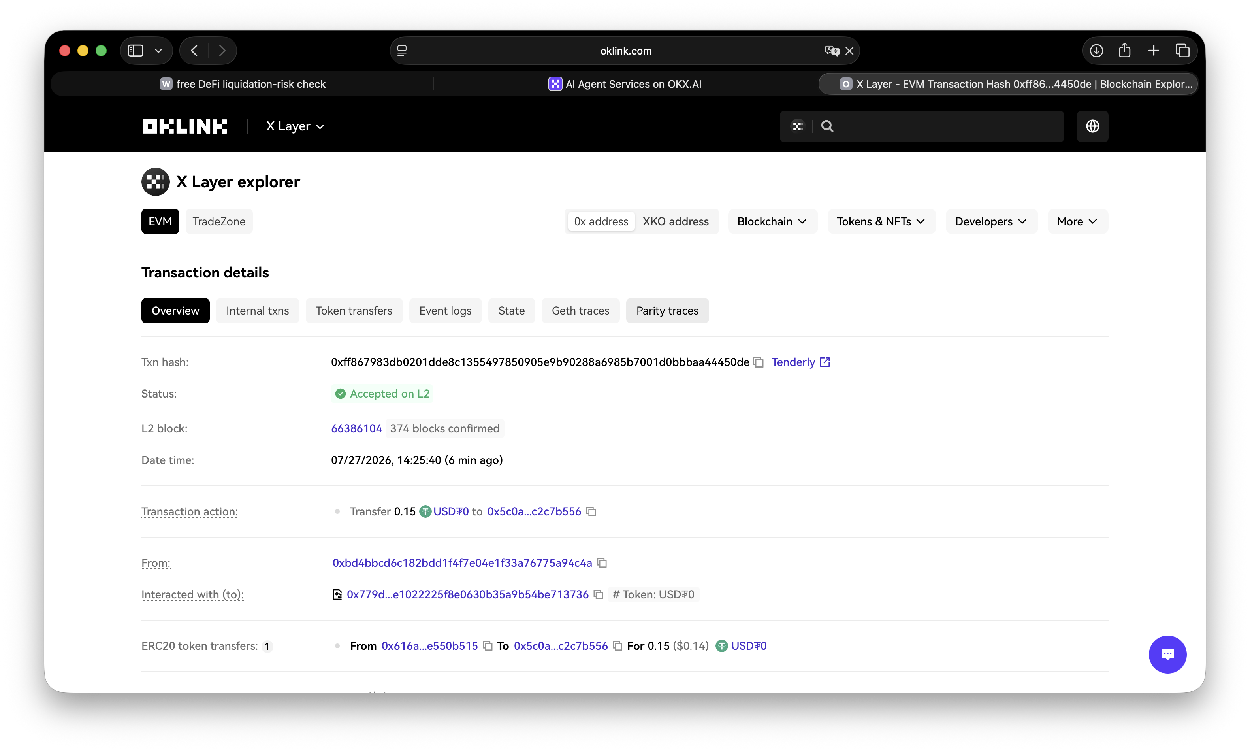
Task: Expand the Blockchain dropdown
Action: [772, 221]
